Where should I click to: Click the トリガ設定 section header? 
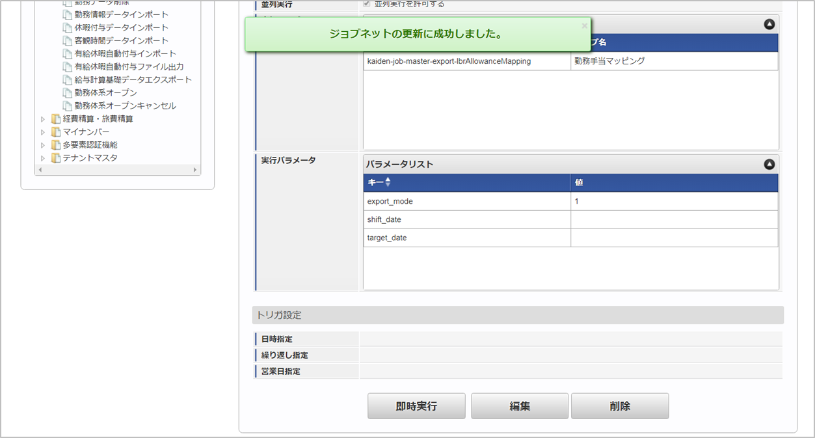518,315
